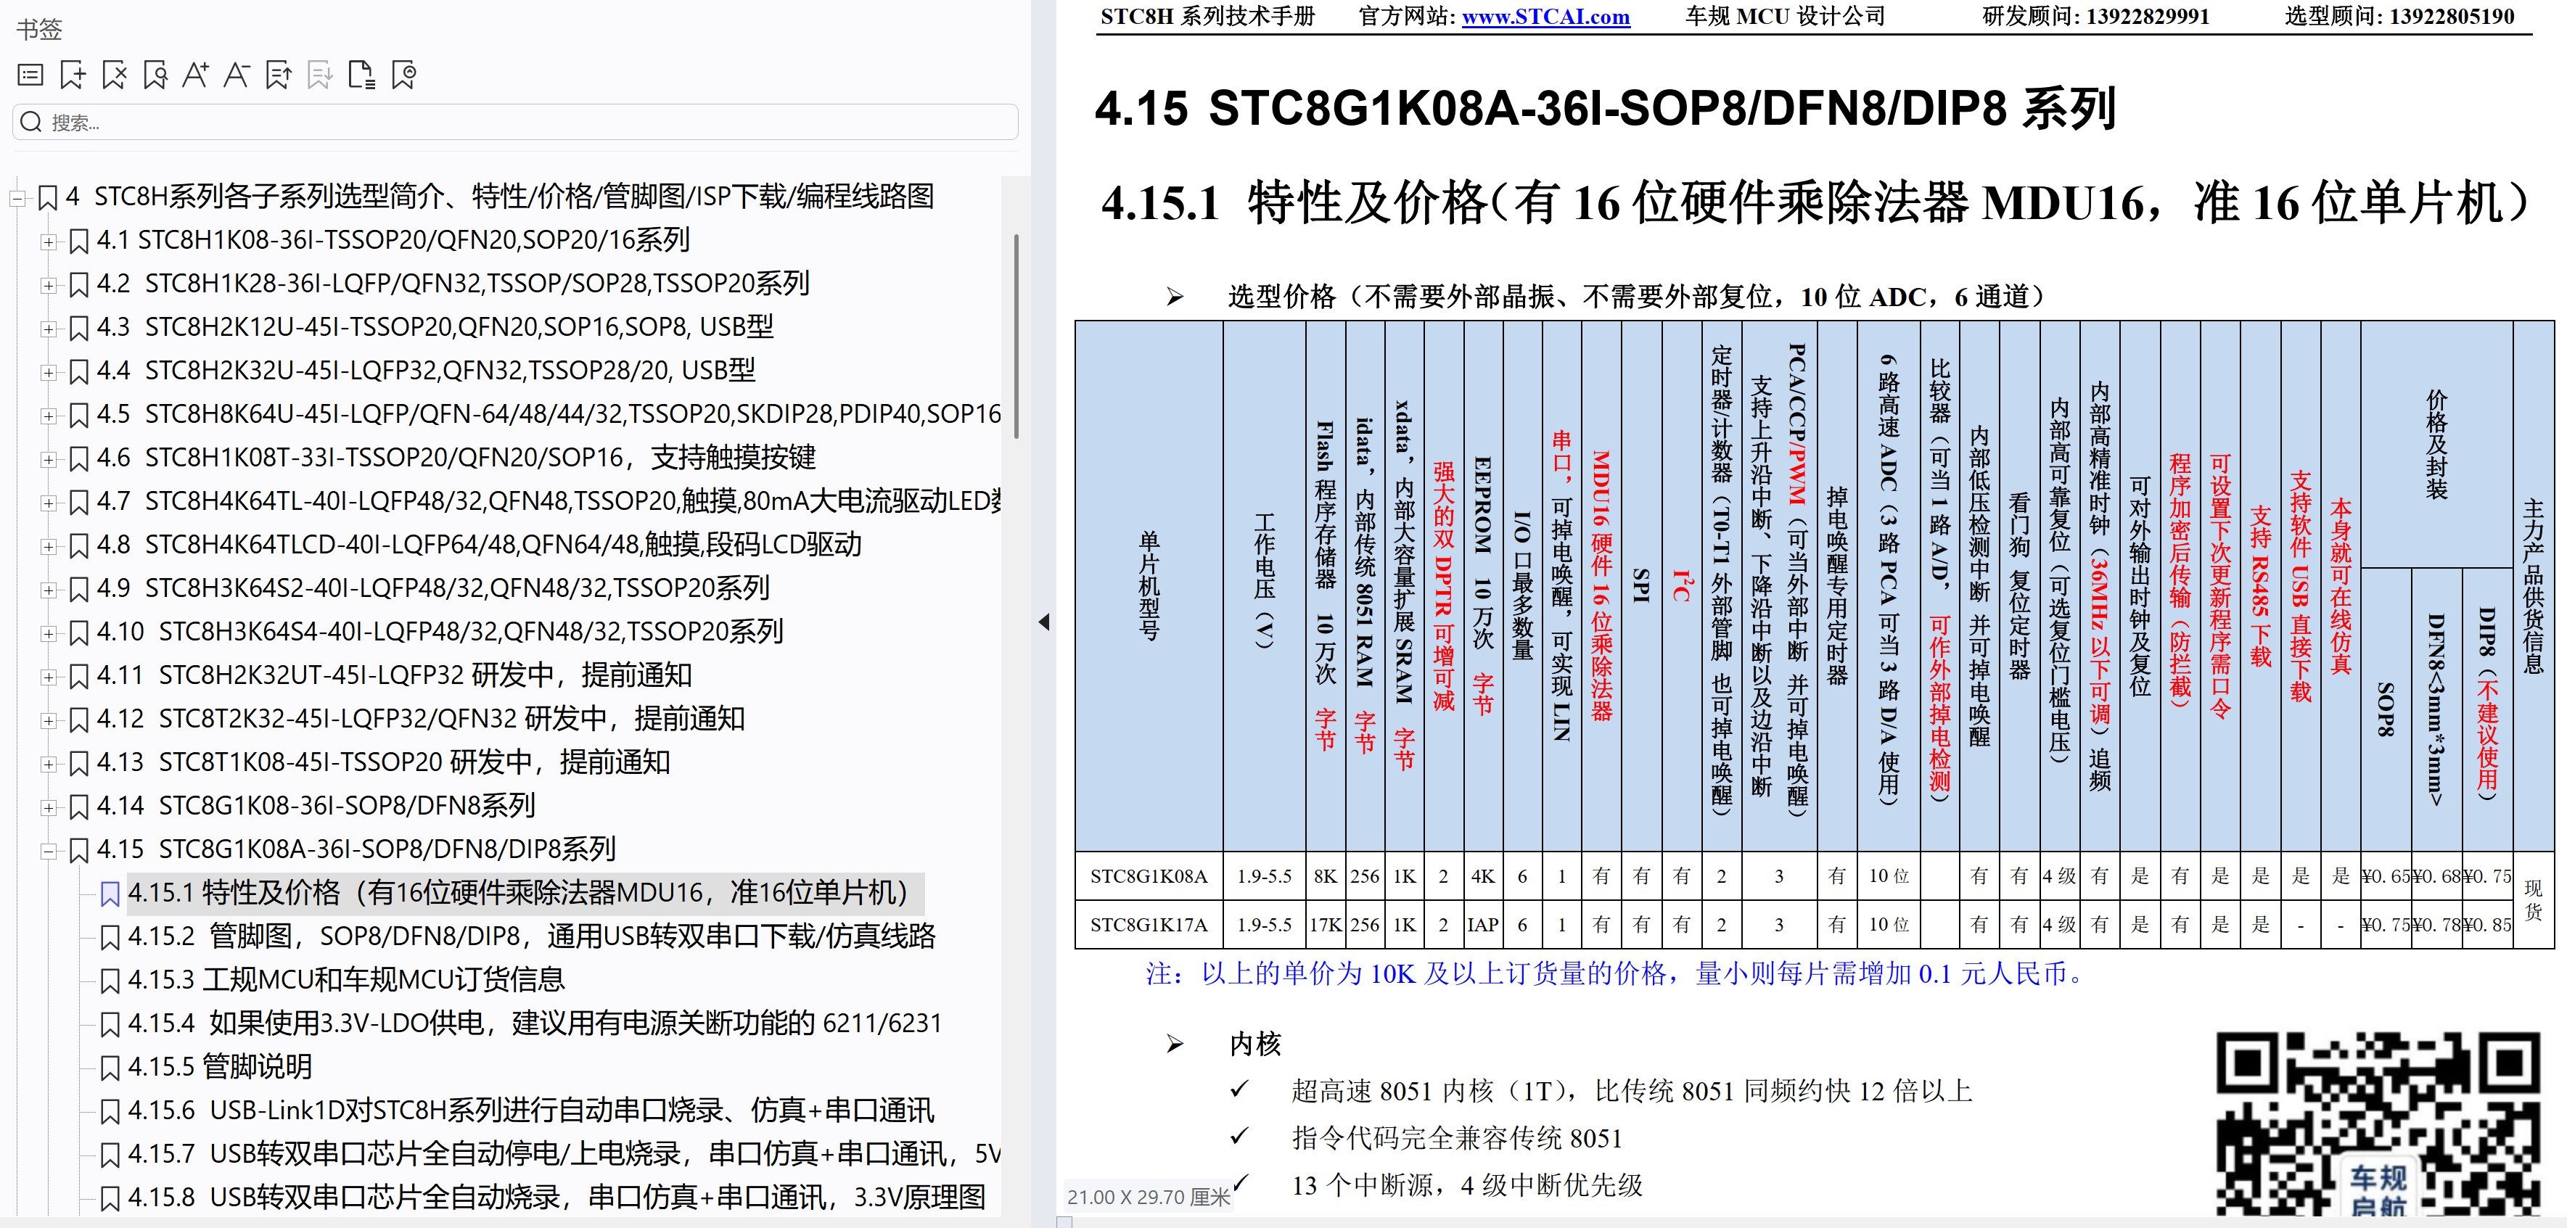Click the 单片机型号 table column header
The image size is (2567, 1228).
(x=1149, y=587)
